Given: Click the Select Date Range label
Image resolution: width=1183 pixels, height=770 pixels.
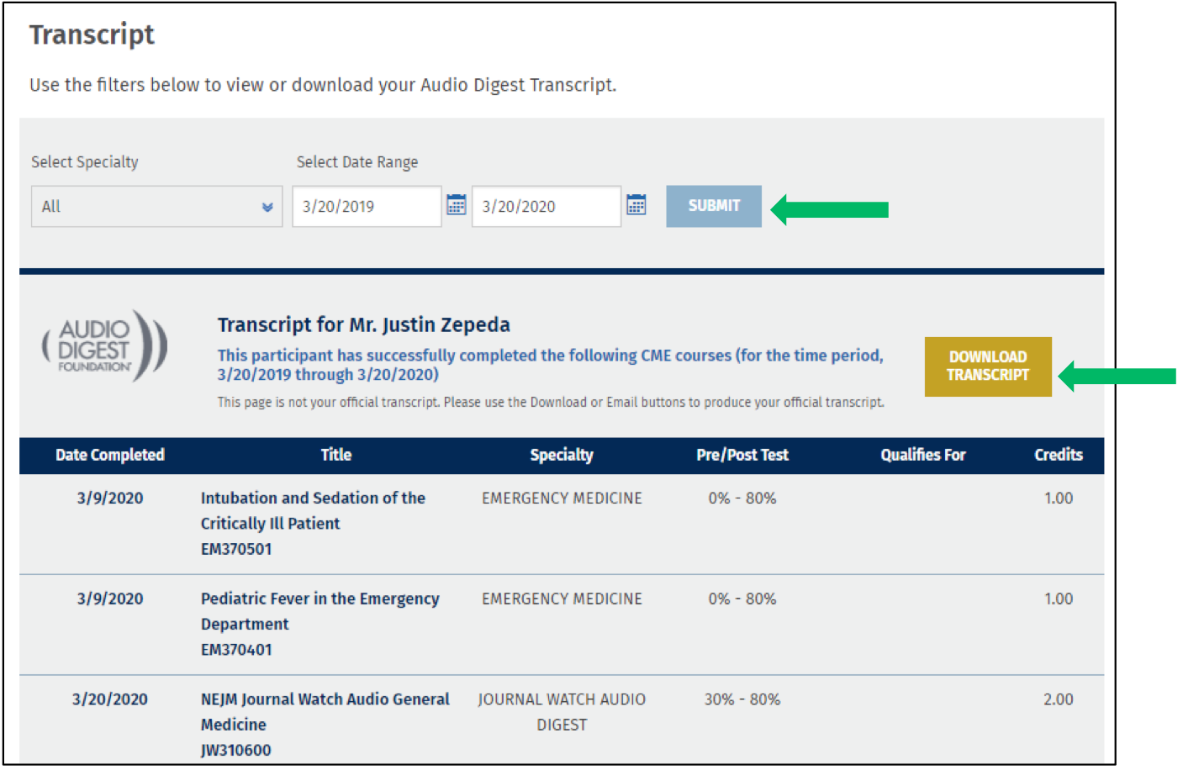Looking at the screenshot, I should [357, 162].
